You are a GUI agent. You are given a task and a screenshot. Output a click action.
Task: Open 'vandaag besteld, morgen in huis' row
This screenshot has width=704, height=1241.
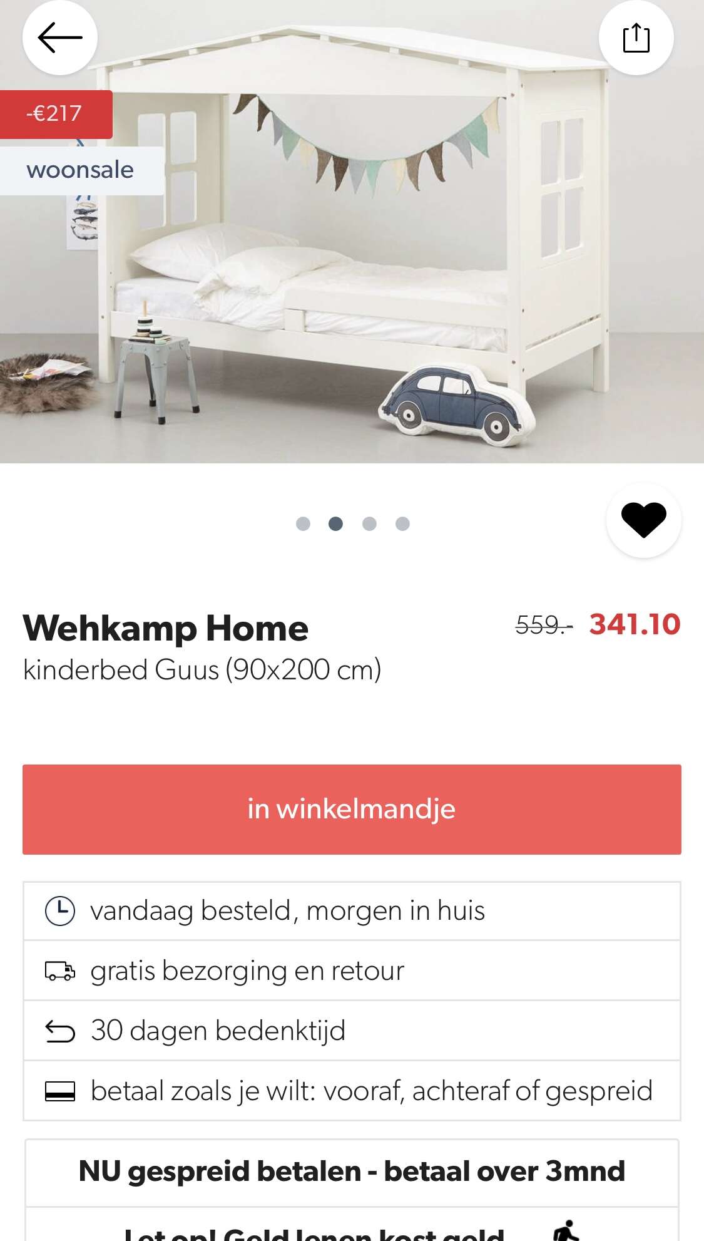[352, 911]
